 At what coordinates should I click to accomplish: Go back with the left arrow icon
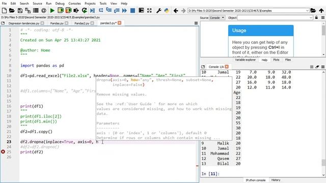point(176,11)
